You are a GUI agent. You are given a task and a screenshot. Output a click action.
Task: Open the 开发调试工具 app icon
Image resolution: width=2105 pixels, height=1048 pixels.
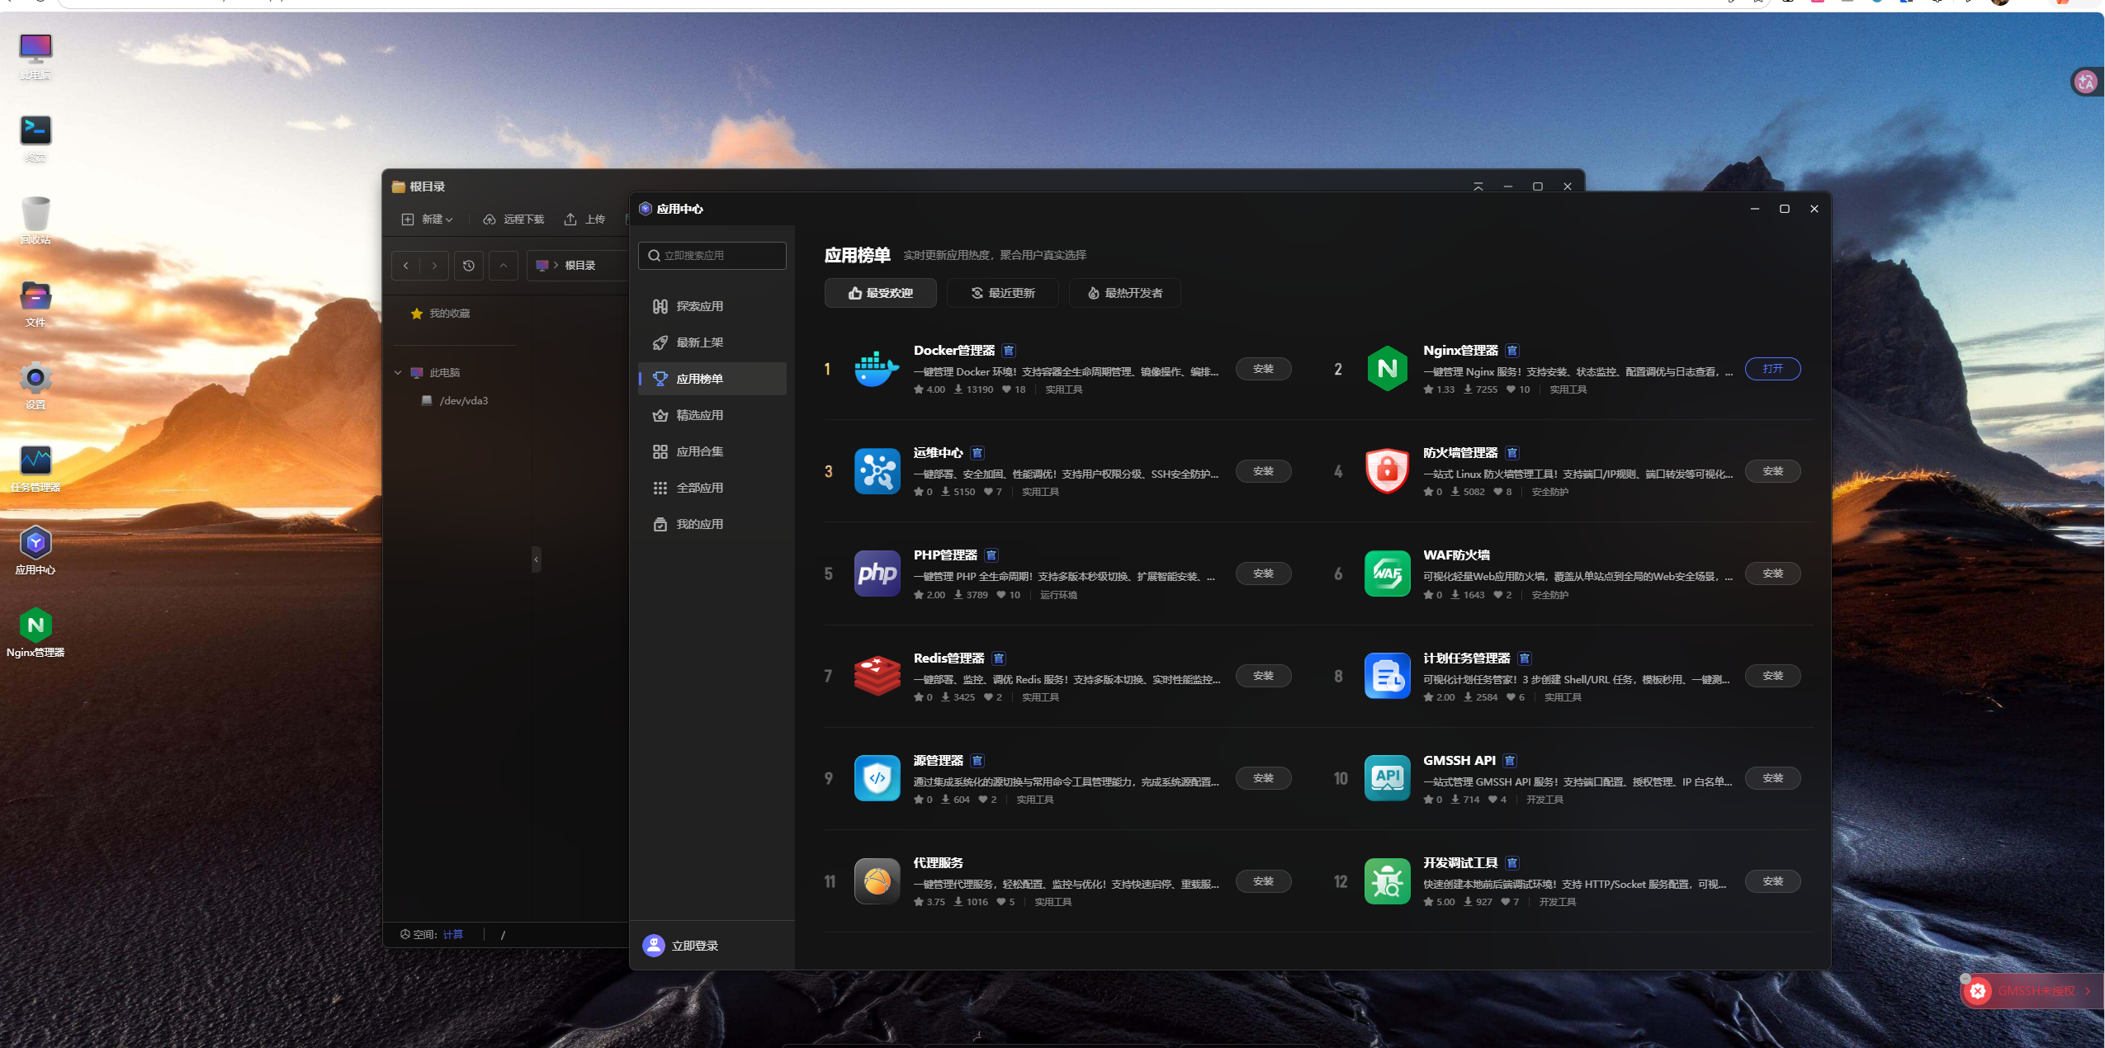1387,881
